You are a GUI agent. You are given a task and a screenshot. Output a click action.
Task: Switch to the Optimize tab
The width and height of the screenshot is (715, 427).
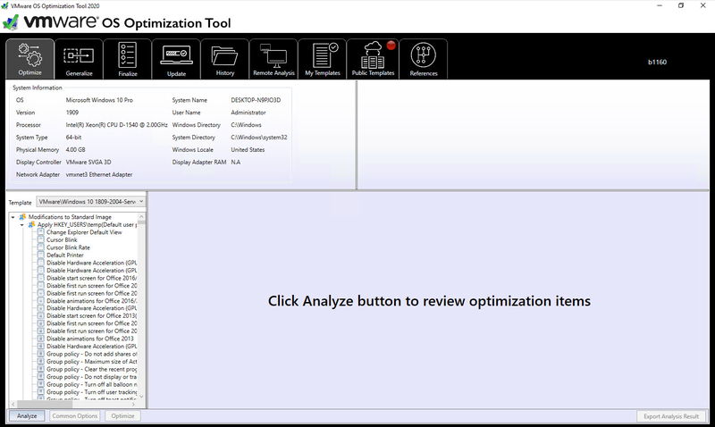[29, 59]
